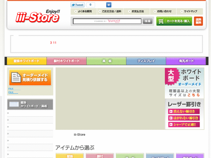Click the first FAX link
This screenshot has height=158, width=211.
15,89
